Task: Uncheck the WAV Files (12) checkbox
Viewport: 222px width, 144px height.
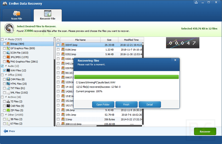Action: coord(4,70)
